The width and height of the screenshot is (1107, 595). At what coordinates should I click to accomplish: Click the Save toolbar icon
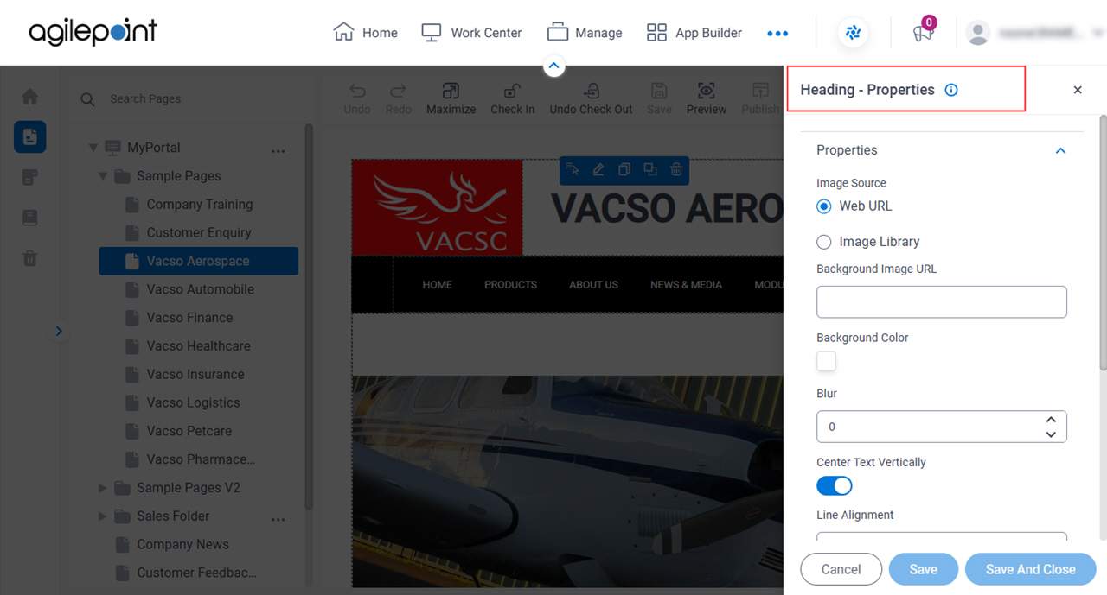(x=659, y=91)
